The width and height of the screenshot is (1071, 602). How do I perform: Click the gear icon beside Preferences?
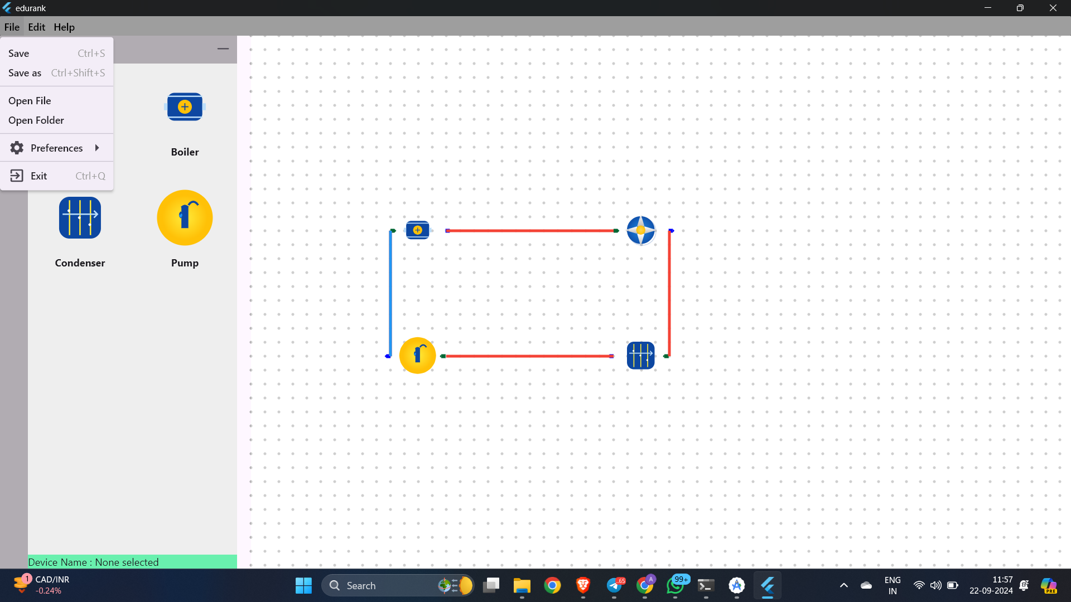pyautogui.click(x=17, y=148)
